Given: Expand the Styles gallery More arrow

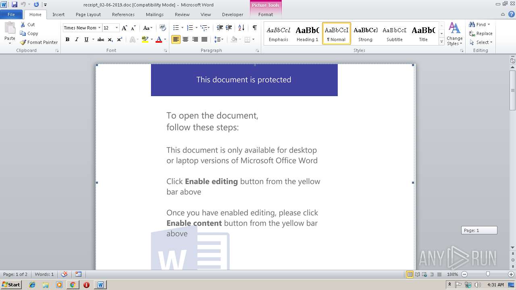Looking at the screenshot, I should click(x=441, y=42).
